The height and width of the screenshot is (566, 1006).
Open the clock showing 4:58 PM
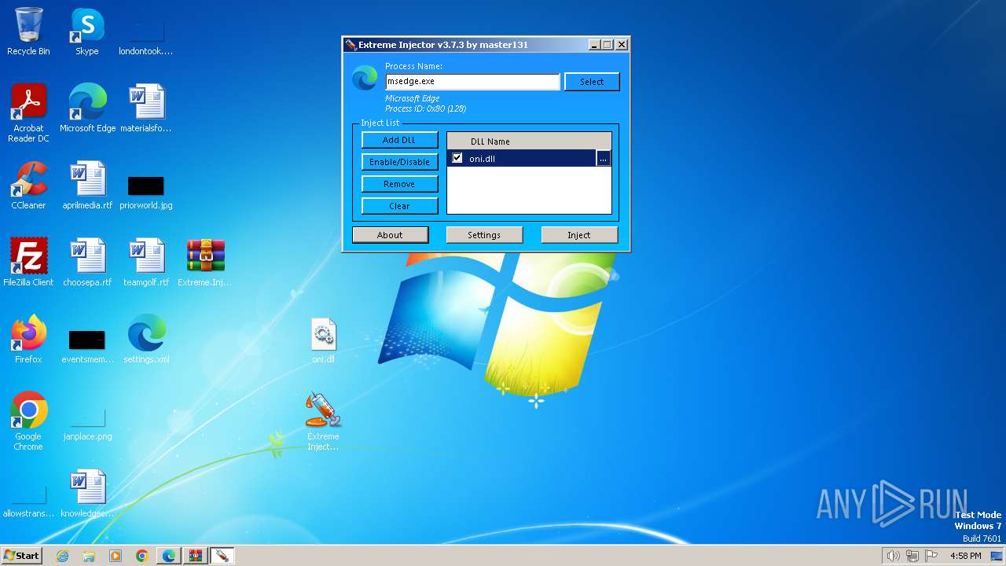965,556
